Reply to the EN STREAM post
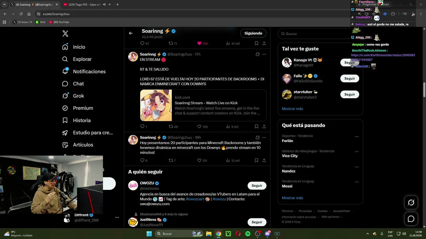Screen dimensions: 426x239 point(143,126)
